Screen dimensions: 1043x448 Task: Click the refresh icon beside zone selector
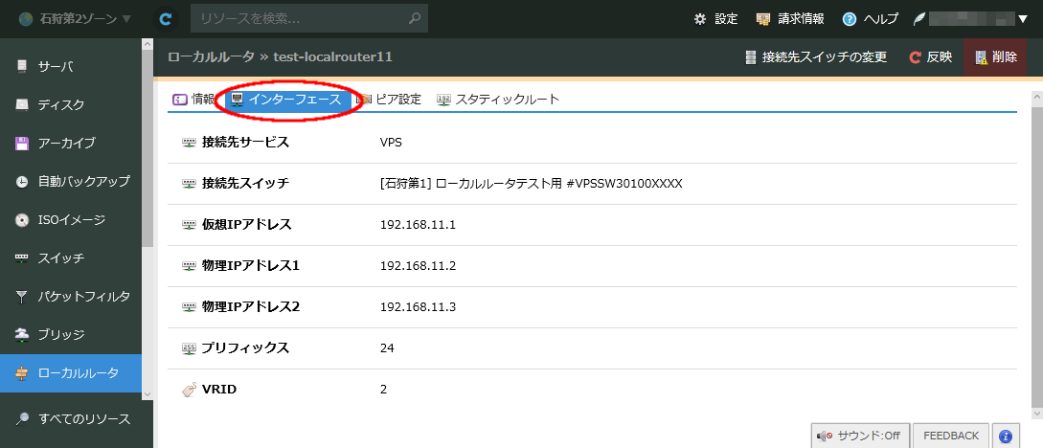(x=166, y=18)
